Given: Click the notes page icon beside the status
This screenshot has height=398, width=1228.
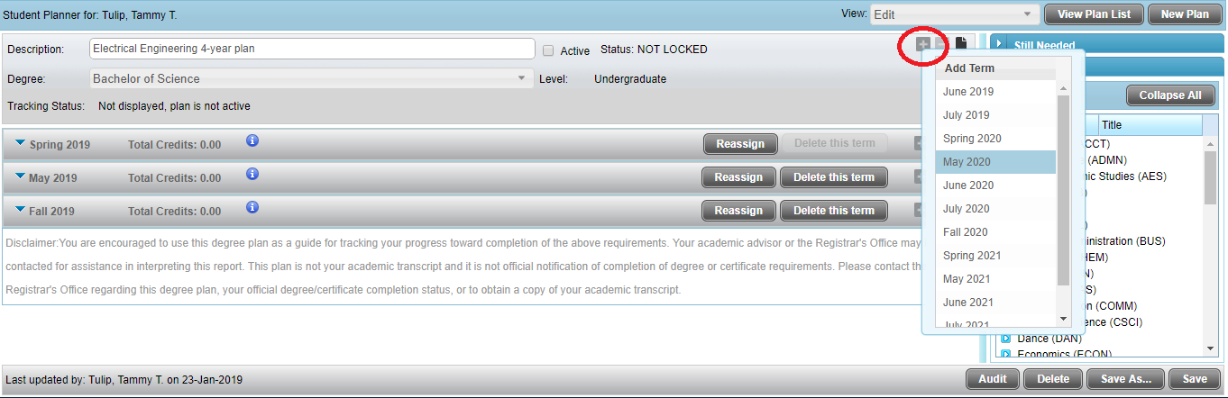Looking at the screenshot, I should pos(961,44).
